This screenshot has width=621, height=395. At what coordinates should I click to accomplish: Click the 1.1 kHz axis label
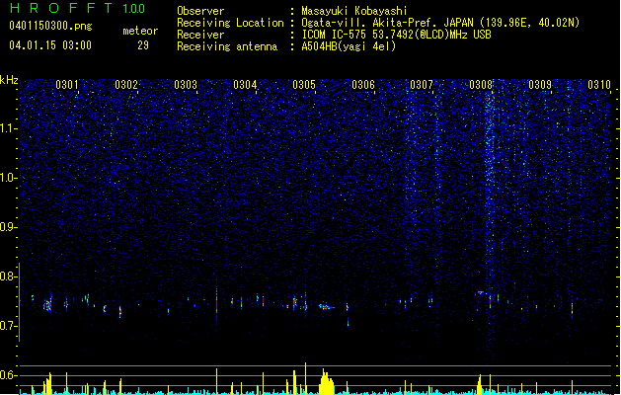9,128
